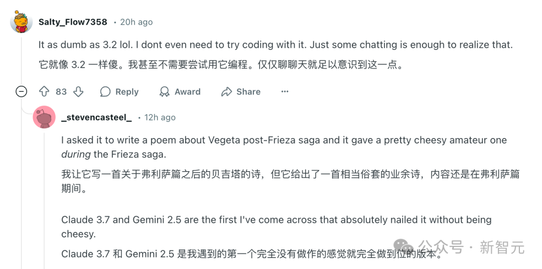Open _stevencasteel_'s avatar picture
Viewport: 542px width, 269px height.
44,117
